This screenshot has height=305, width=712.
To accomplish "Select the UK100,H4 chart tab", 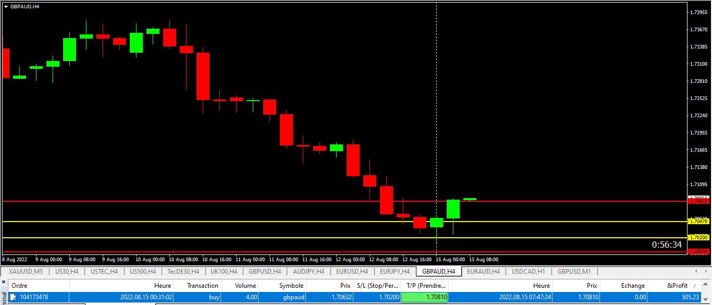I will click(224, 272).
